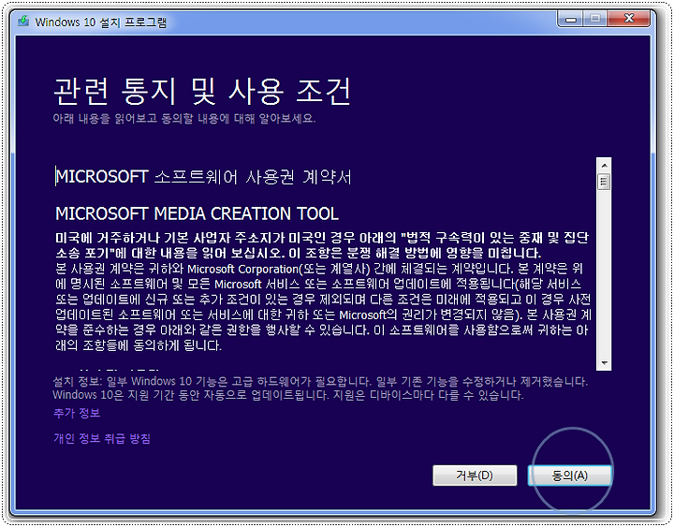Click the 아래 내용을 읽어보고 subtitle text
The height and width of the screenshot is (527, 674).
[x=184, y=118]
